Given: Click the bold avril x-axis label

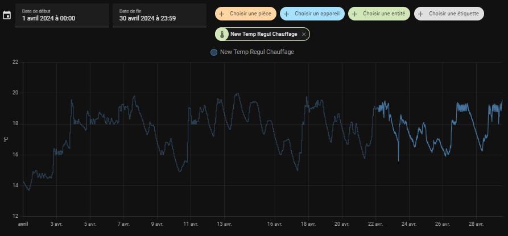Looking at the screenshot, I should click(23, 224).
